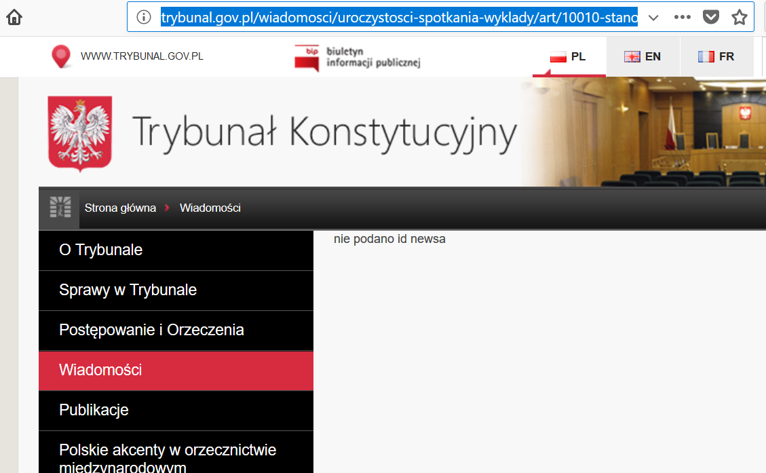Switch the language to PL
Image resolution: width=766 pixels, height=473 pixels.
tap(569, 57)
